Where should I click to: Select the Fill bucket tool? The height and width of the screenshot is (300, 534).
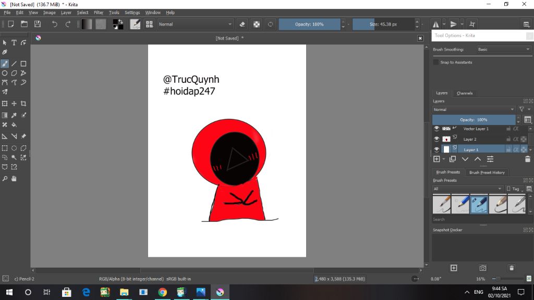(x=14, y=125)
